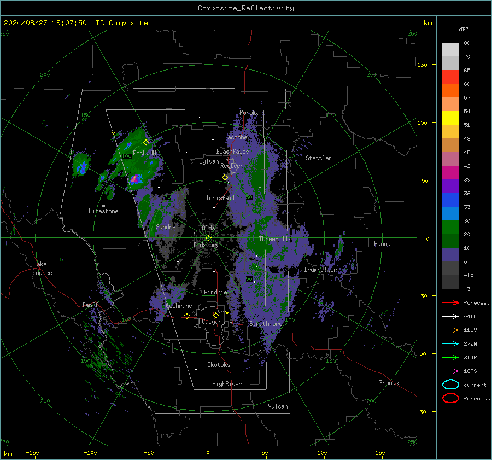
Task: Select the white 04DK arrow icon
Action: (450, 316)
